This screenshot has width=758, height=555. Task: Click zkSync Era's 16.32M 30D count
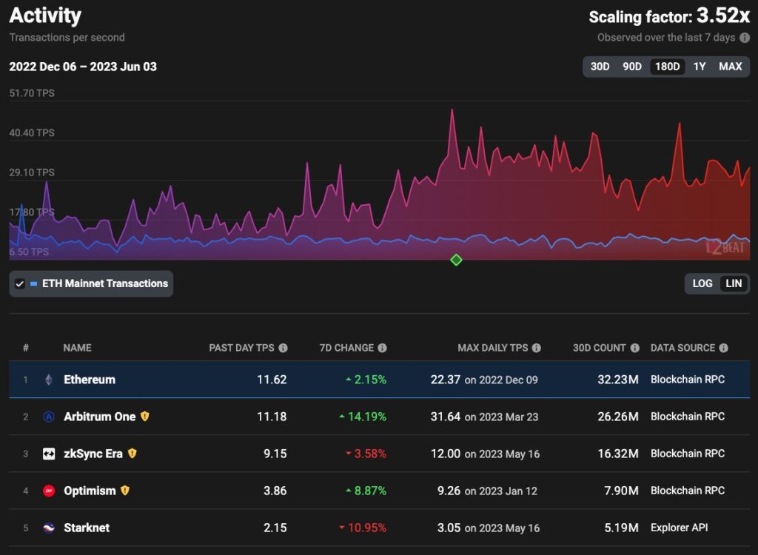pyautogui.click(x=618, y=454)
